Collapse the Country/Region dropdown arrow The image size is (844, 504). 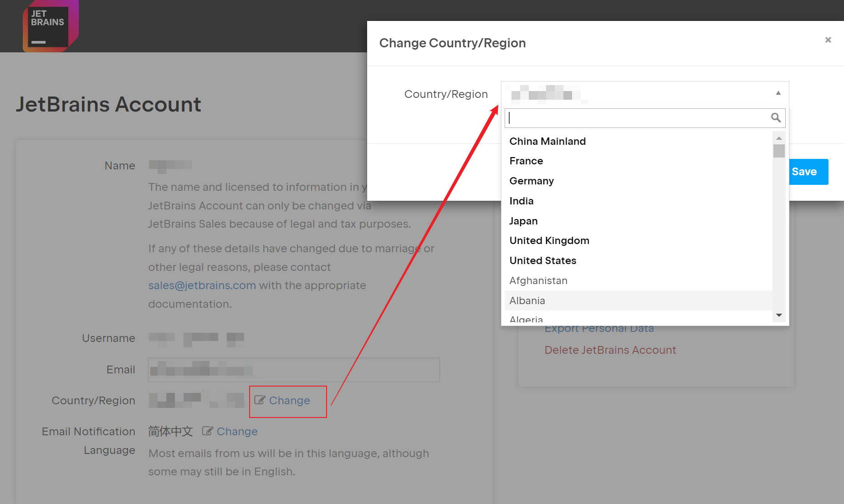point(778,93)
